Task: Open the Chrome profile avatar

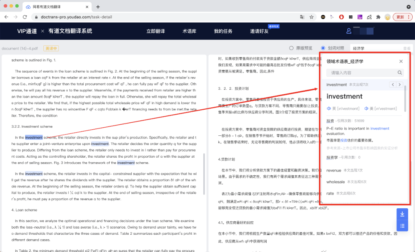Action: coord(387,17)
